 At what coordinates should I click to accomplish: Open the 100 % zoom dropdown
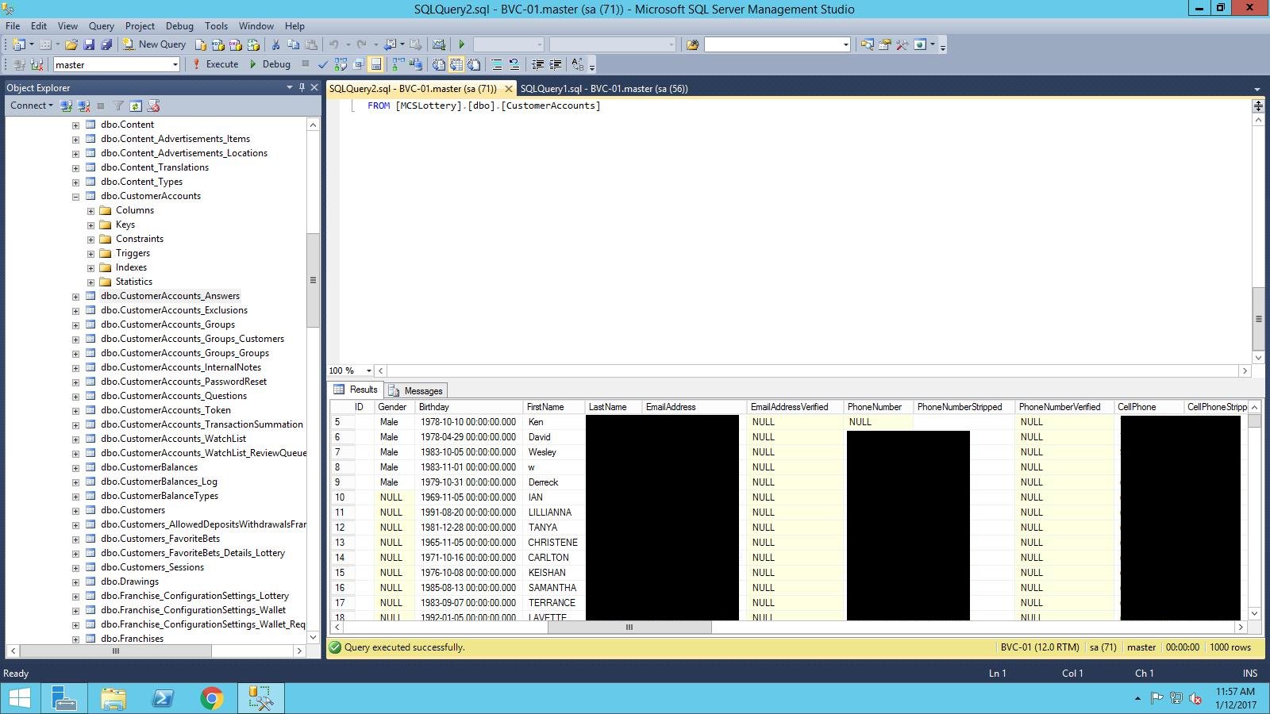pyautogui.click(x=368, y=370)
